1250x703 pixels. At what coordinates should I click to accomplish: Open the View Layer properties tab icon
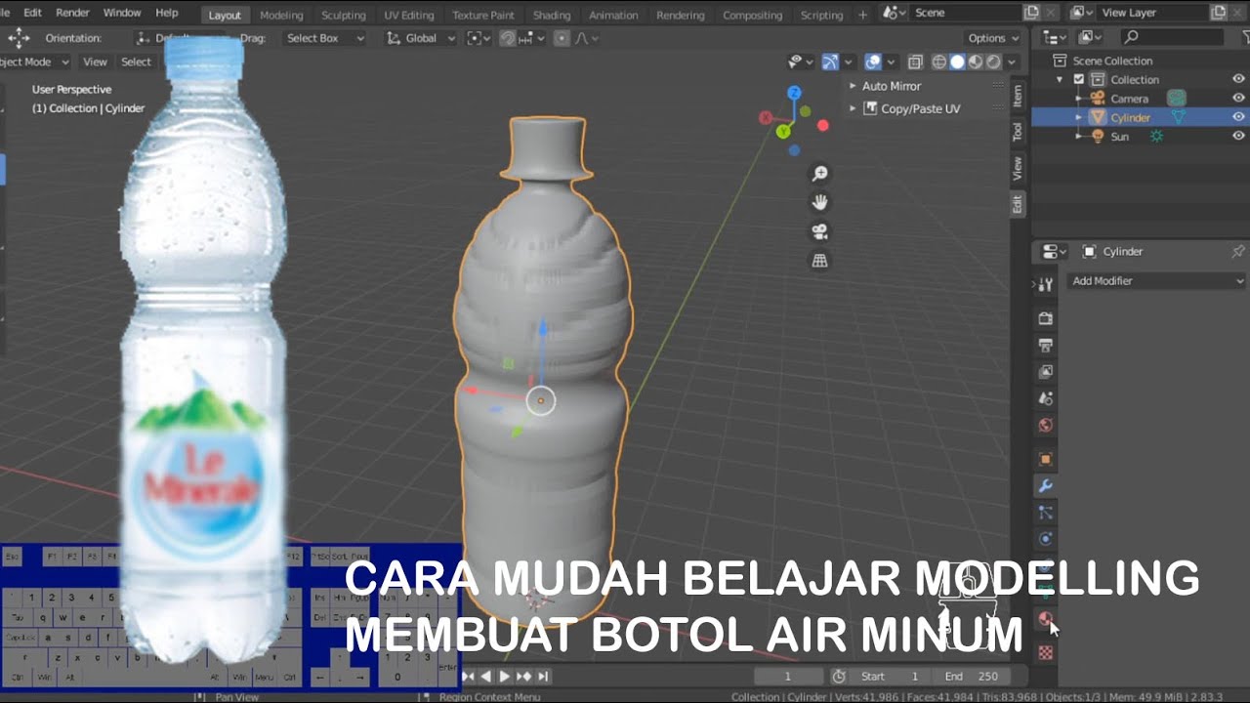[1045, 371]
